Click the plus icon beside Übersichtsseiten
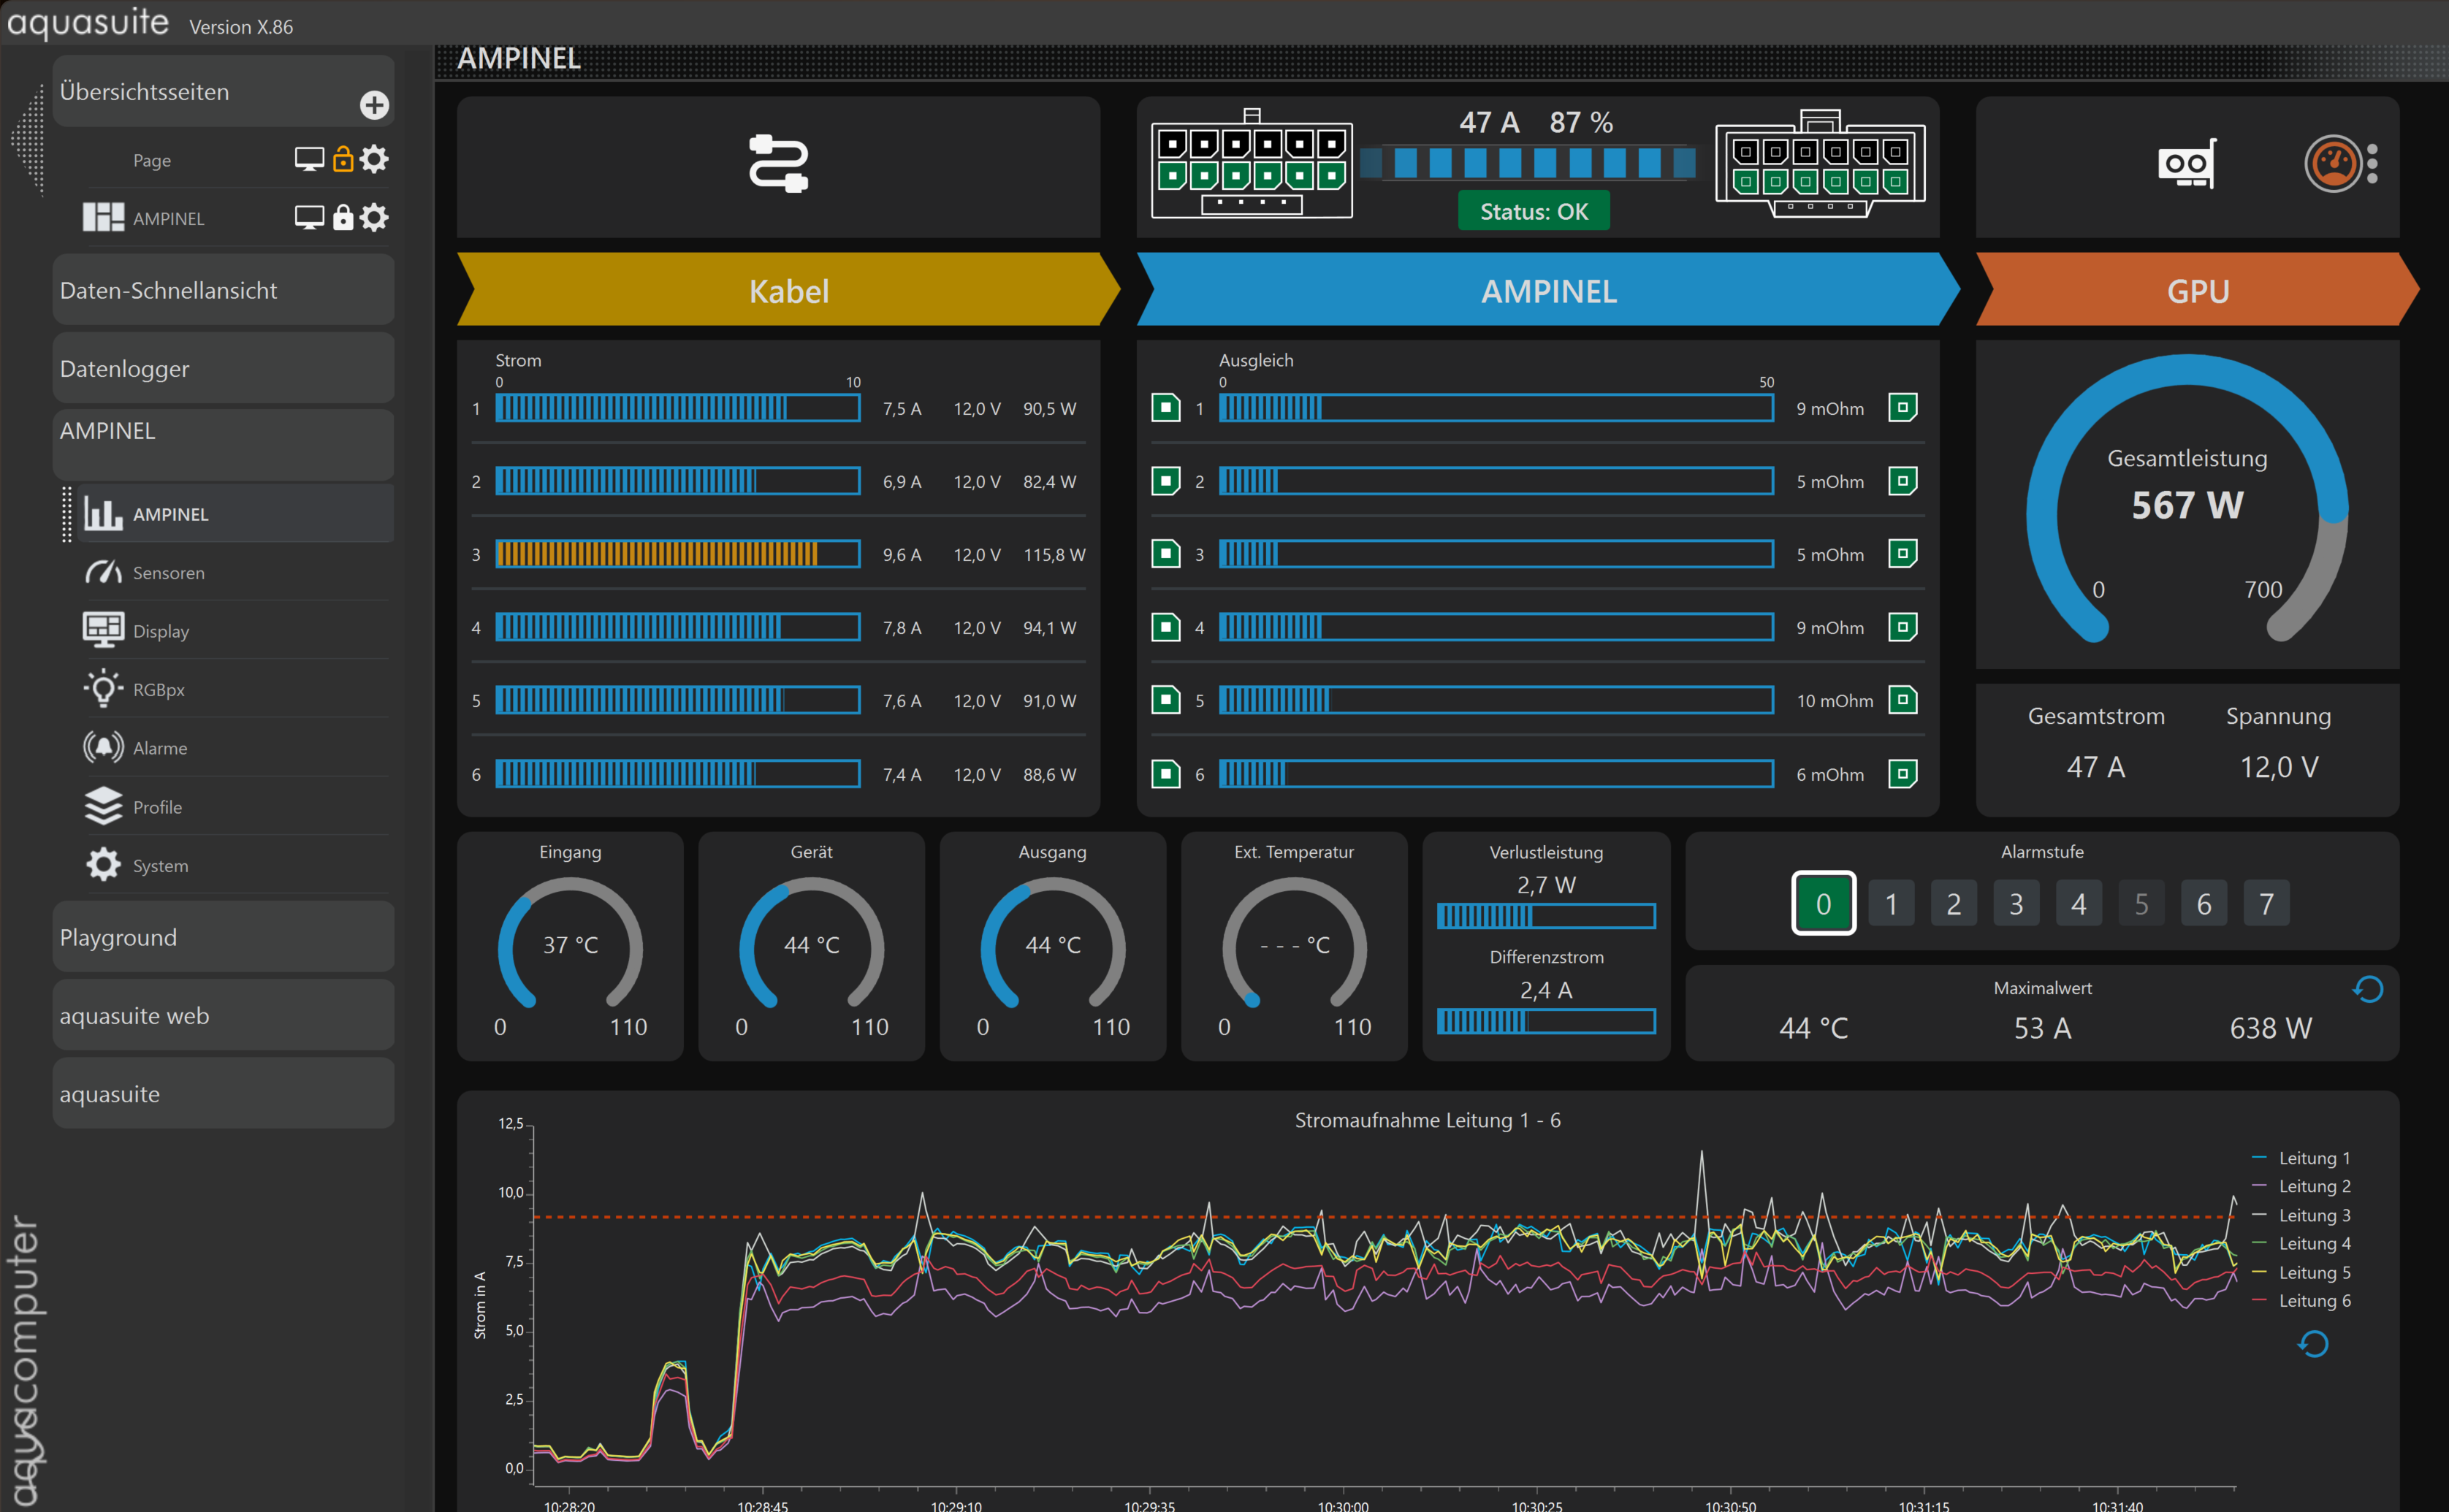This screenshot has width=2449, height=1512. click(x=374, y=105)
